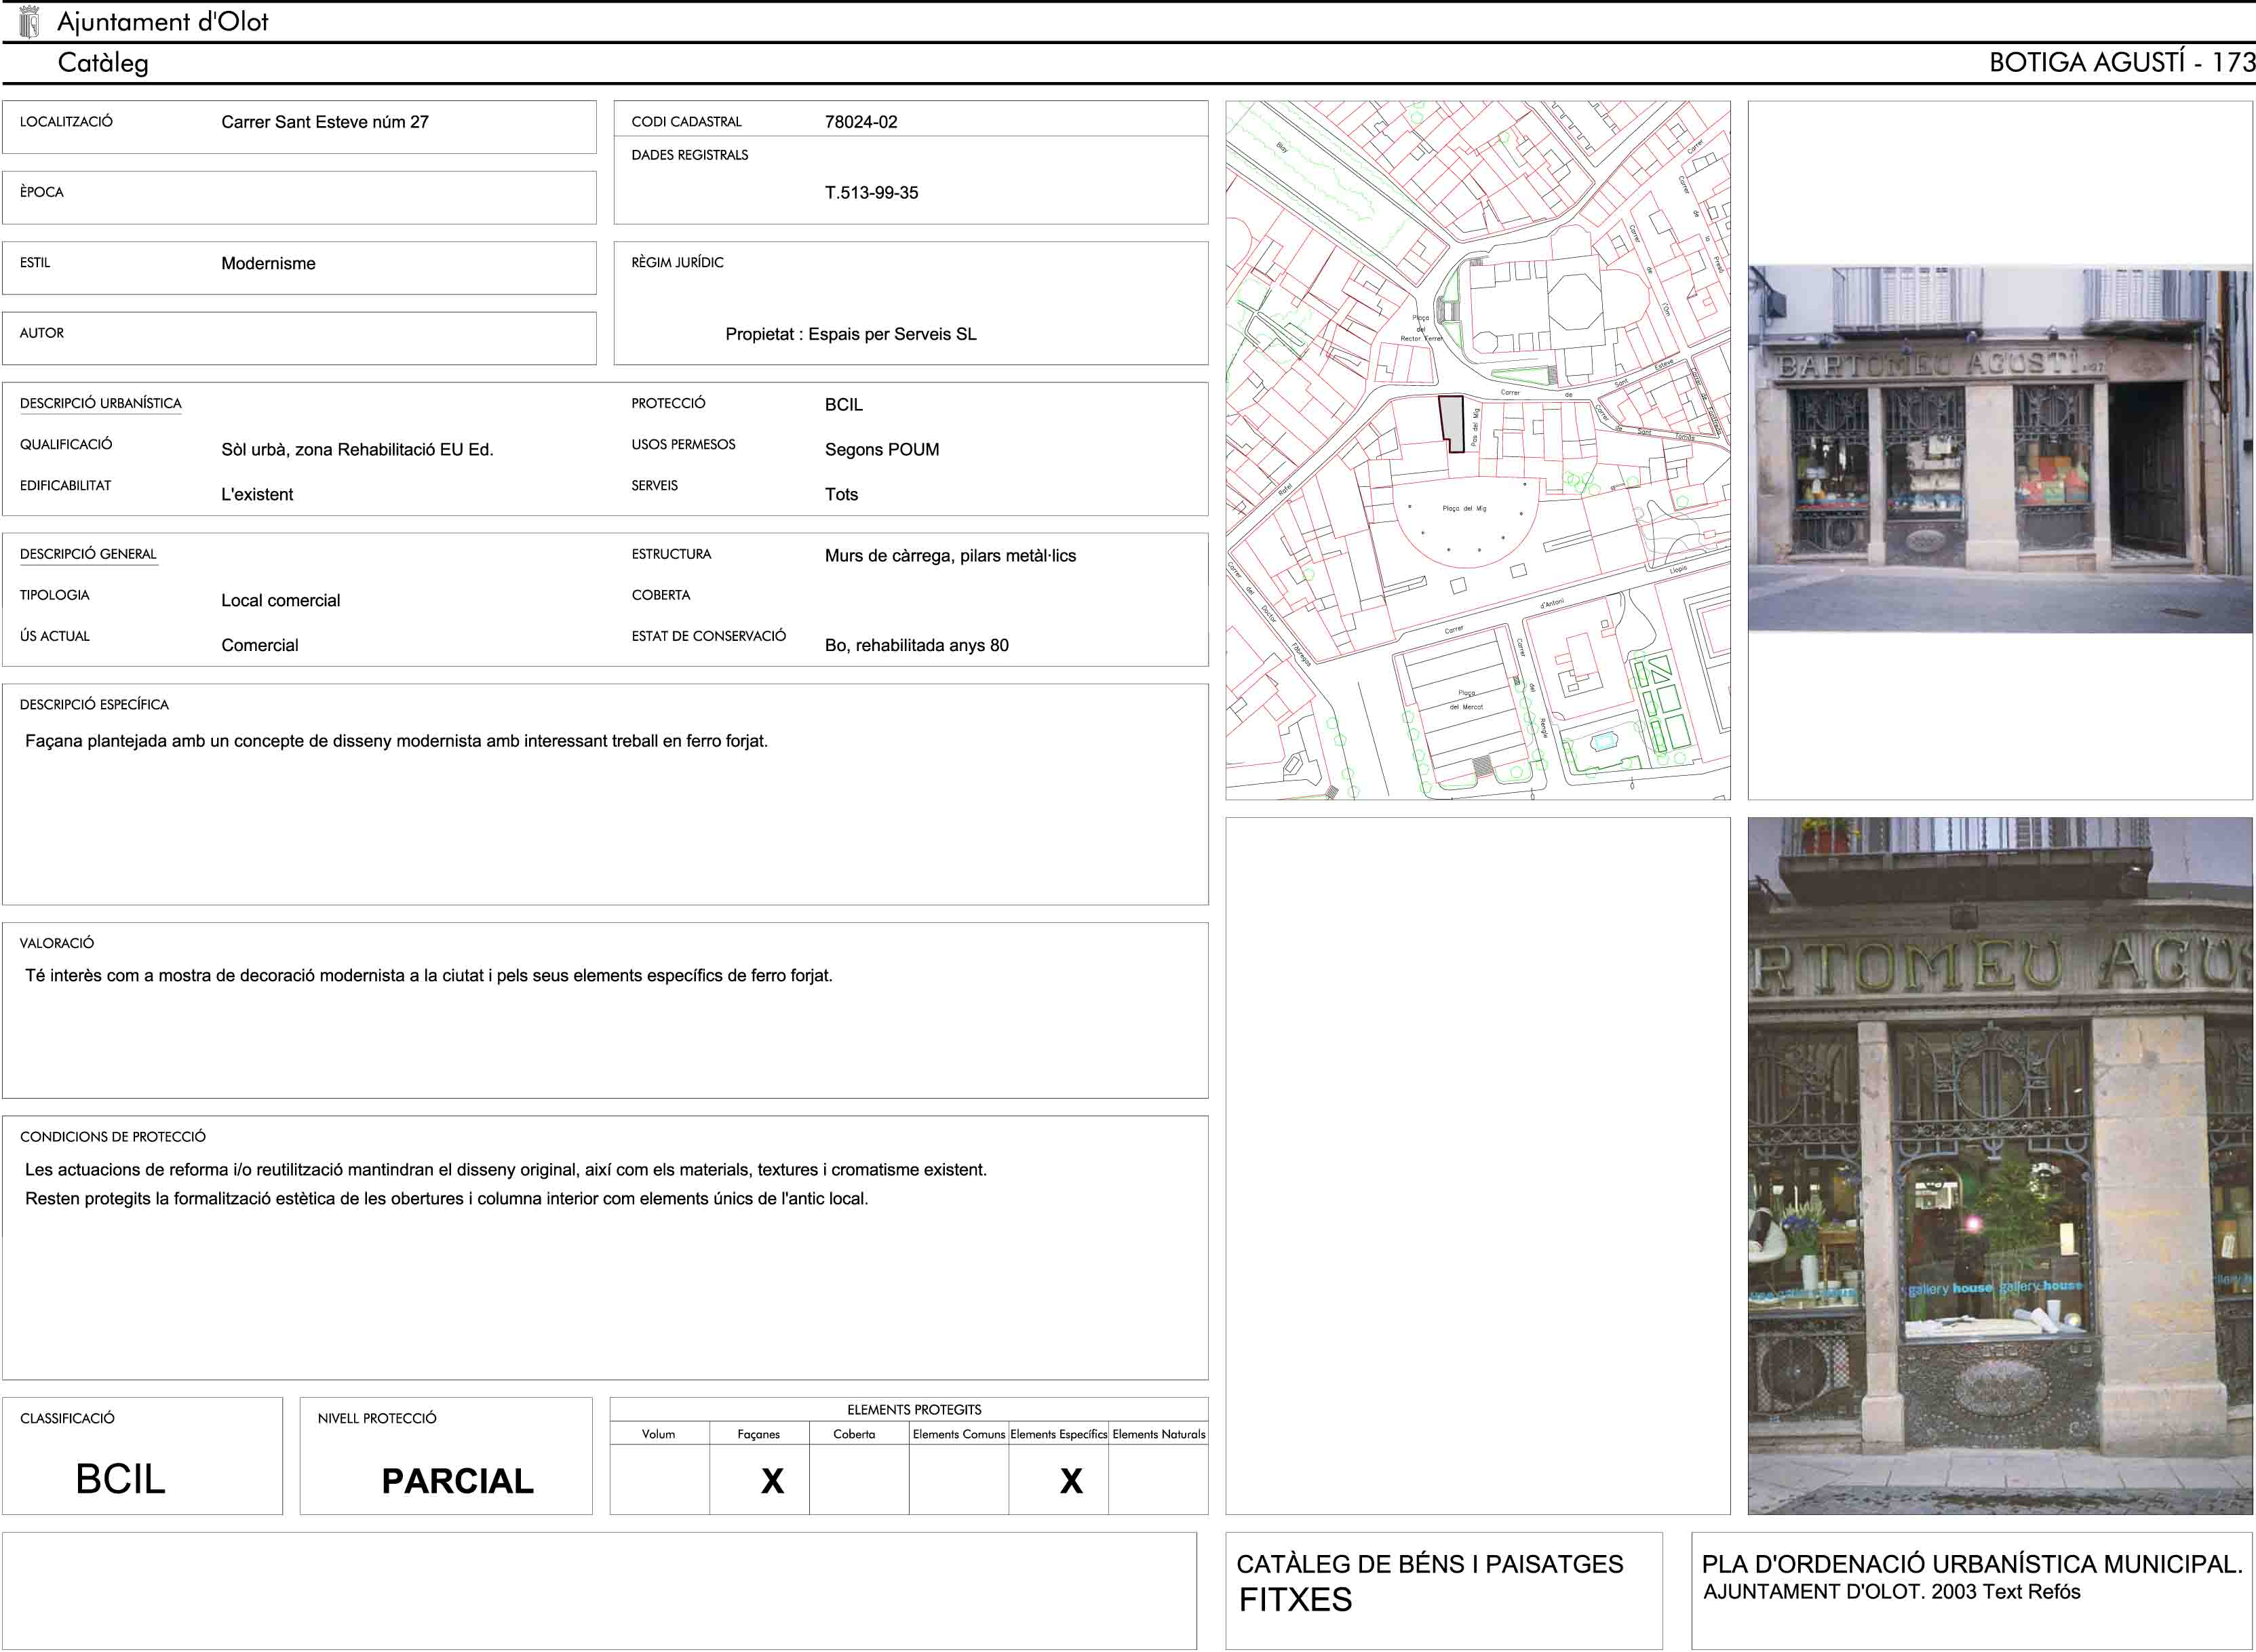Click the empty Volum protection cell
This screenshot has height=1652, width=2256.
(x=659, y=1480)
